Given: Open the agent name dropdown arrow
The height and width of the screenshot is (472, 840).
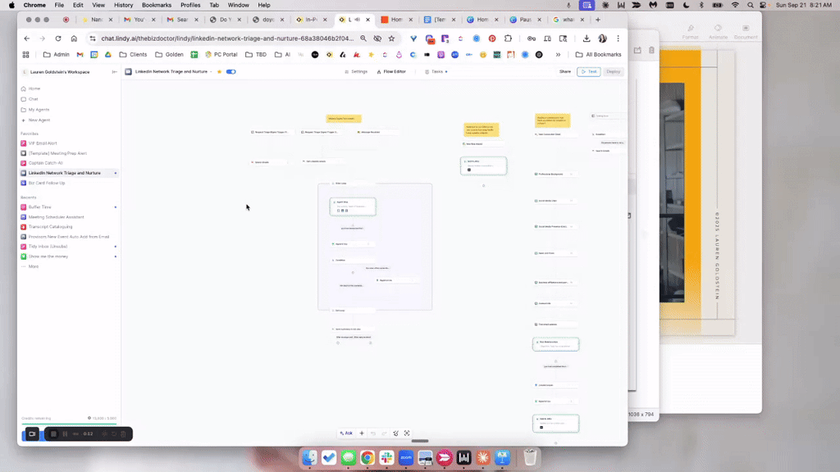Looking at the screenshot, I should (212, 72).
